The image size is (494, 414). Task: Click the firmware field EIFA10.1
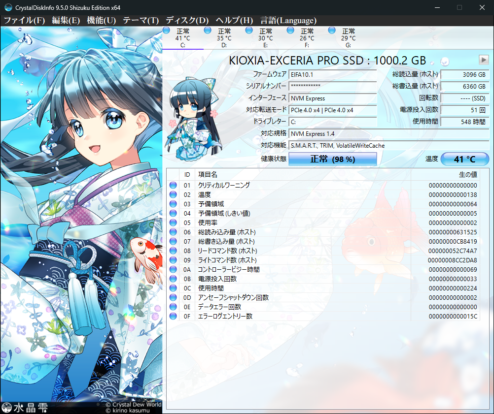(x=333, y=74)
